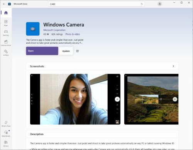Click the search box containing CAM
This screenshot has width=193, height=150.
[x=96, y=4]
